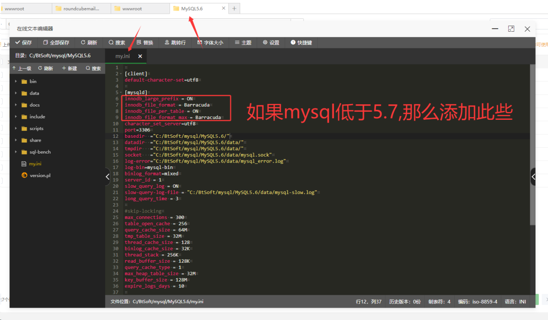Collapse the sidebar with left arrow handle

coord(107,177)
